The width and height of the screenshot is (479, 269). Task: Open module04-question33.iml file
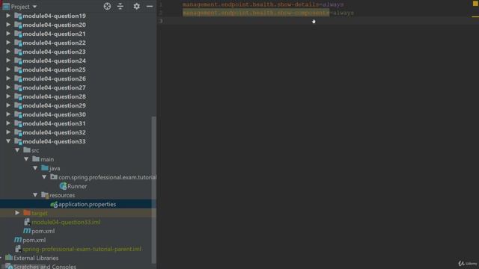[66, 222]
